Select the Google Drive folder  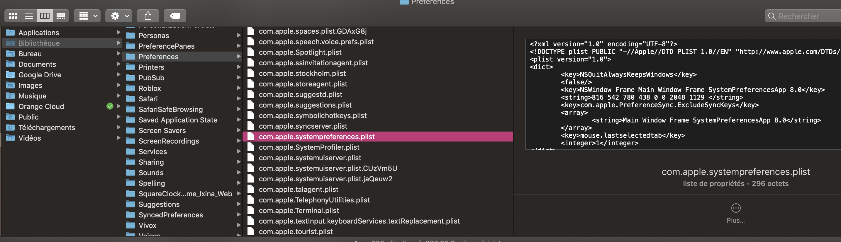40,75
